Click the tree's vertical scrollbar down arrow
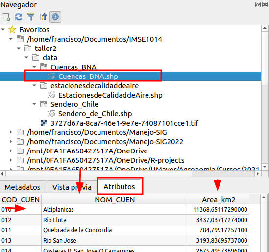269x252 pixels. [x=265, y=167]
